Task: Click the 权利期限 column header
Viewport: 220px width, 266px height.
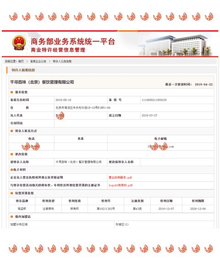Action: 198,201
